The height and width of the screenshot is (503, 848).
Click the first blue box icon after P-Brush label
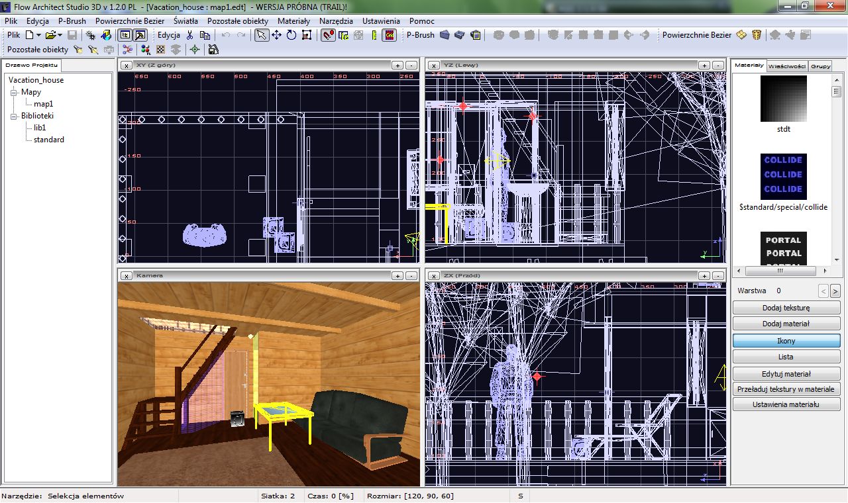coord(445,35)
